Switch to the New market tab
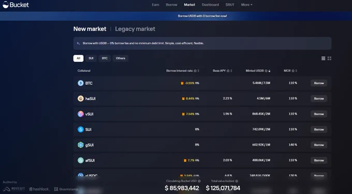 (x=90, y=29)
